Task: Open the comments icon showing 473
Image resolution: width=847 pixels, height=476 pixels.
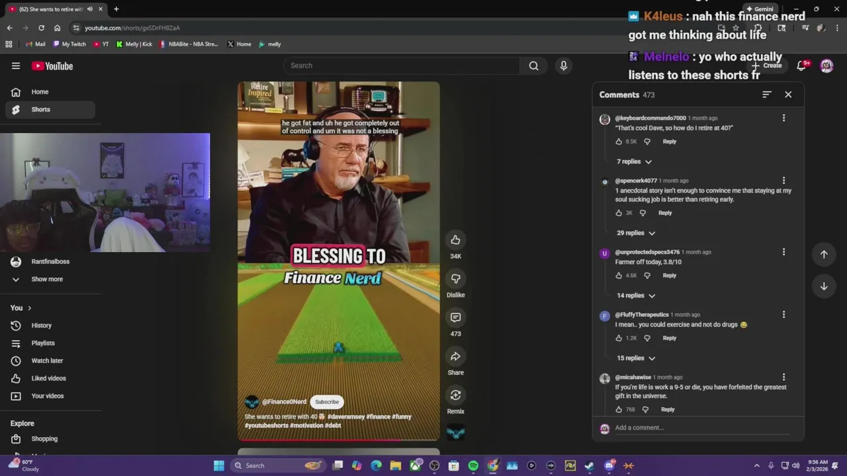Action: tap(455, 317)
